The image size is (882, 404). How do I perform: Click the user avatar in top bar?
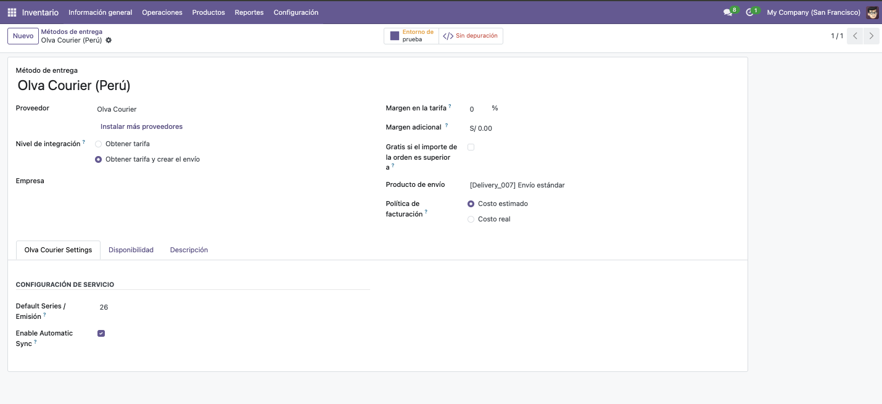coord(872,12)
